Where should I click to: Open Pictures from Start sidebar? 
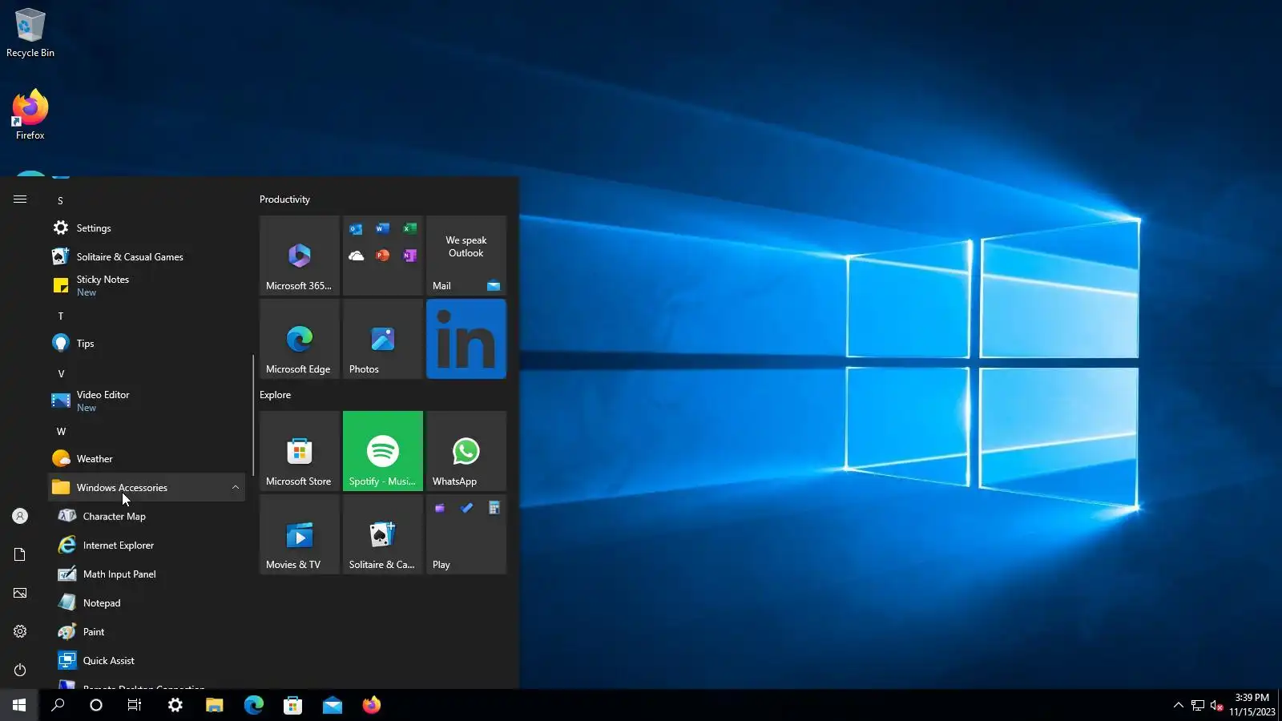pyautogui.click(x=20, y=593)
